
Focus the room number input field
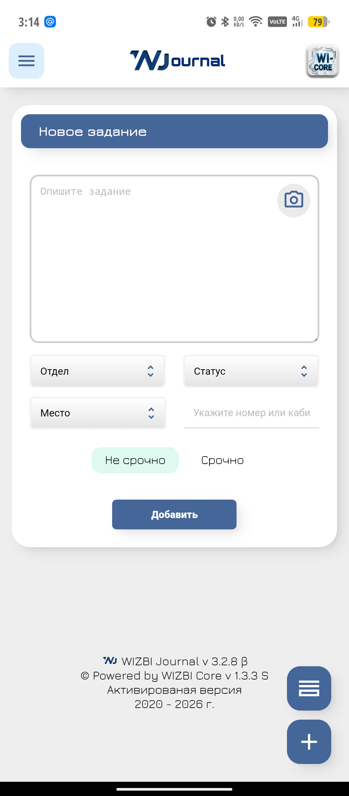[251, 413]
